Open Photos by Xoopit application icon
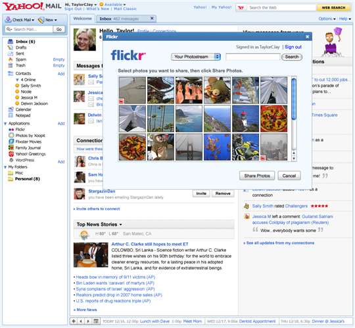The height and width of the screenshot is (328, 355). (11, 135)
